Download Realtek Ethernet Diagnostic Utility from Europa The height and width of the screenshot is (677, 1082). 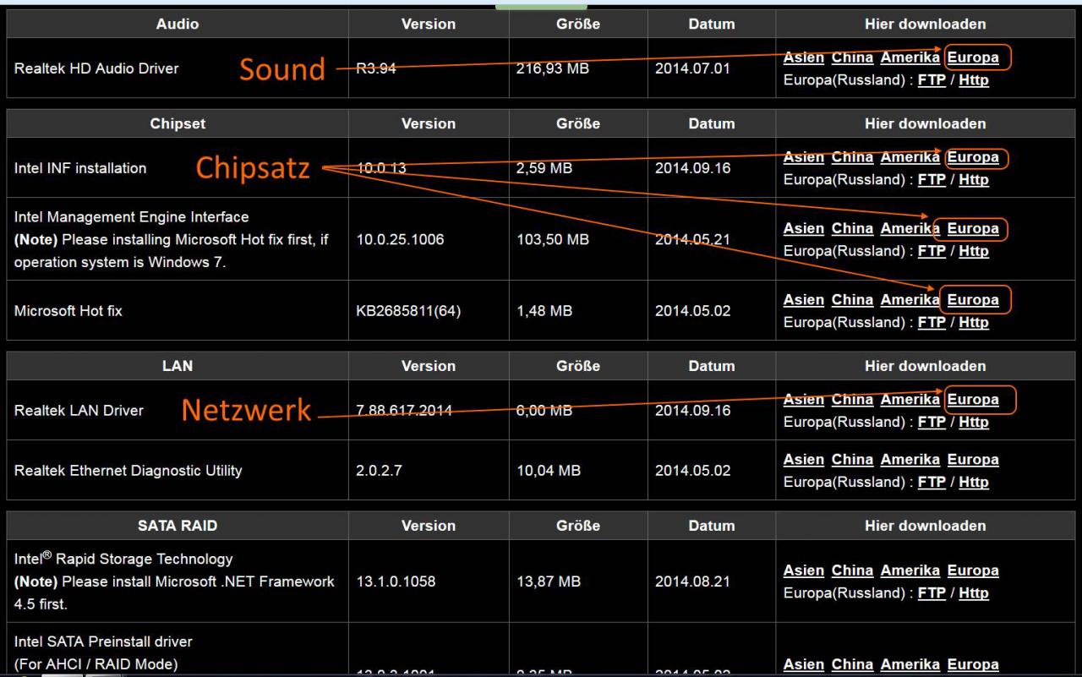pyautogui.click(x=973, y=460)
